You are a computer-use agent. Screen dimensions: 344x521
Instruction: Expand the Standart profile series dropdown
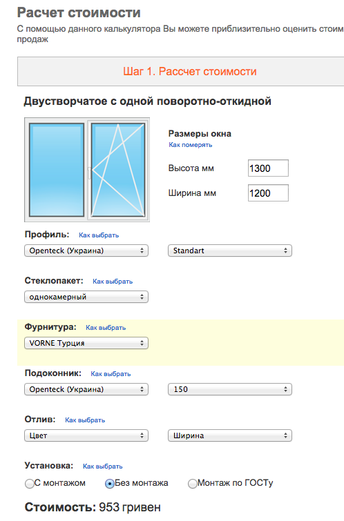pyautogui.click(x=230, y=250)
